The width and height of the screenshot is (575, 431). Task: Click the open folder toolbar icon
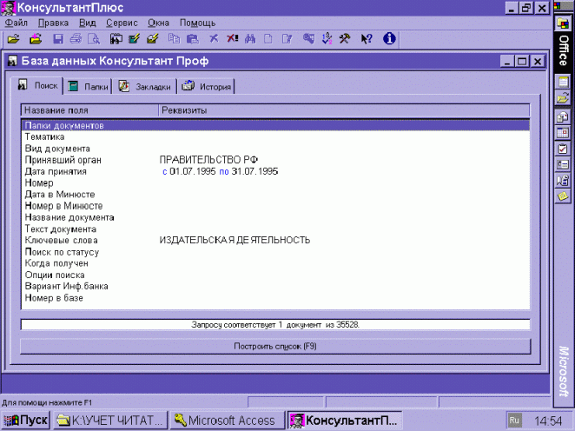pos(14,38)
